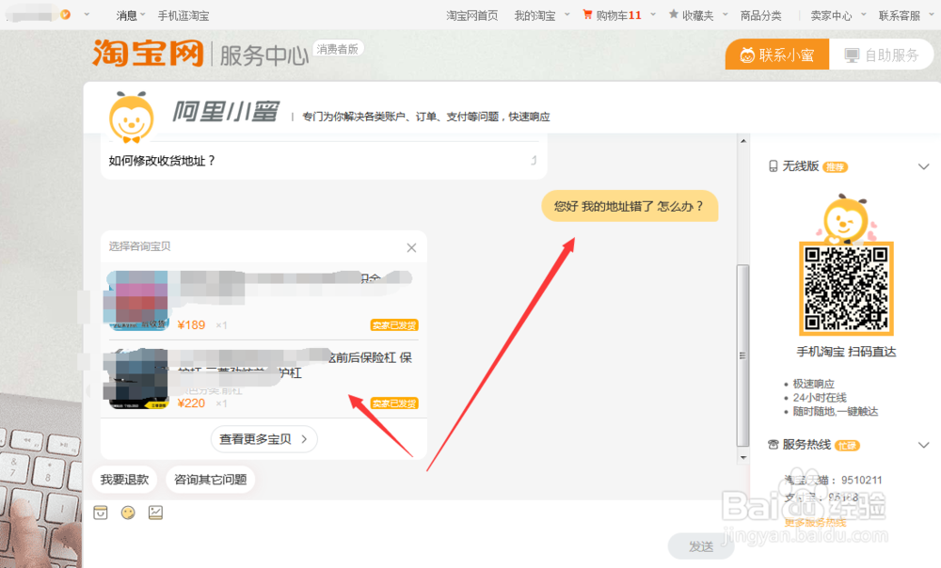Switch to the 联系小蜜 tab
The height and width of the screenshot is (568, 941).
point(777,55)
